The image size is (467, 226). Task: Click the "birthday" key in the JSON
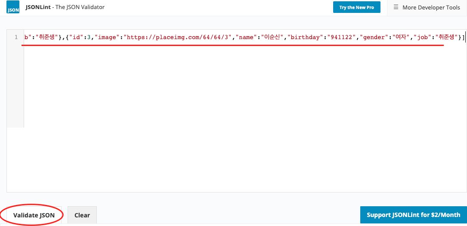pyautogui.click(x=305, y=37)
